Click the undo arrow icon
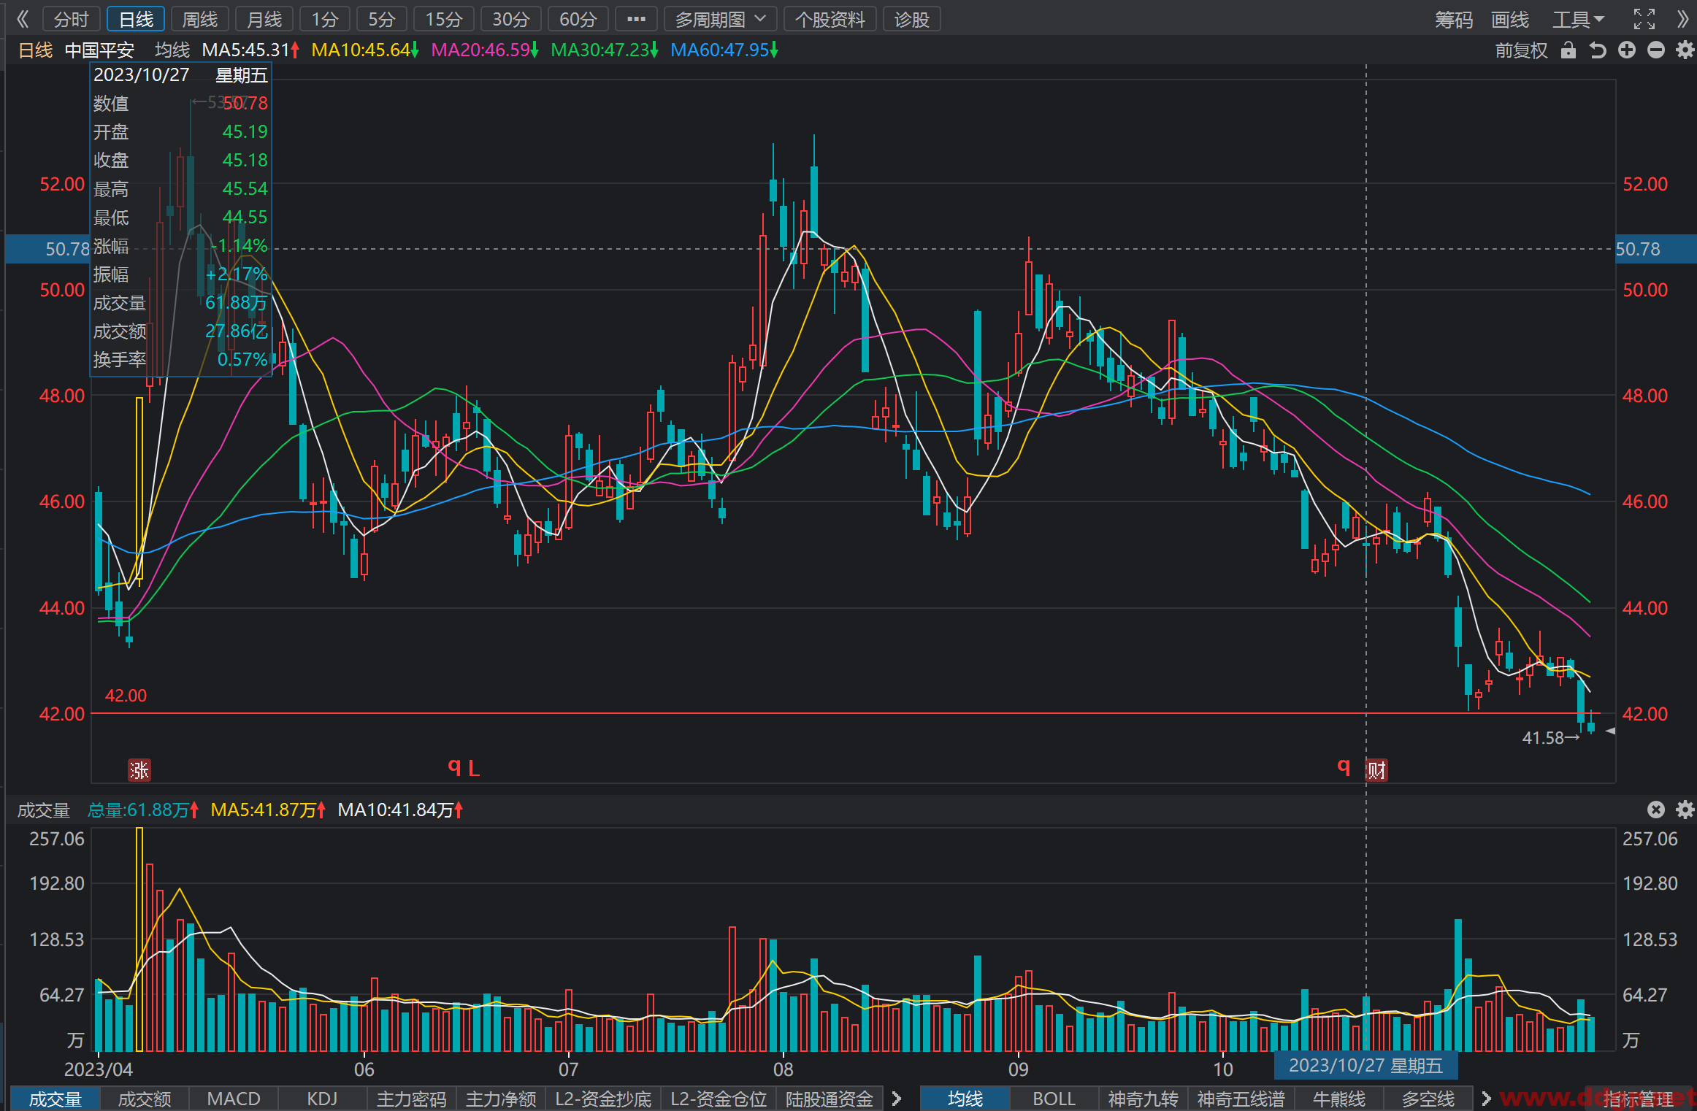This screenshot has width=1697, height=1111. (1598, 50)
